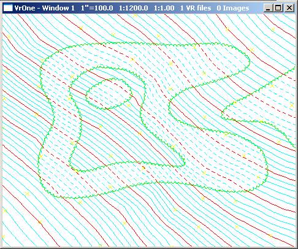Pick the yellow spot marker nearest the bottom-left corner
This screenshot has width=298, height=249.
pos(3,237)
